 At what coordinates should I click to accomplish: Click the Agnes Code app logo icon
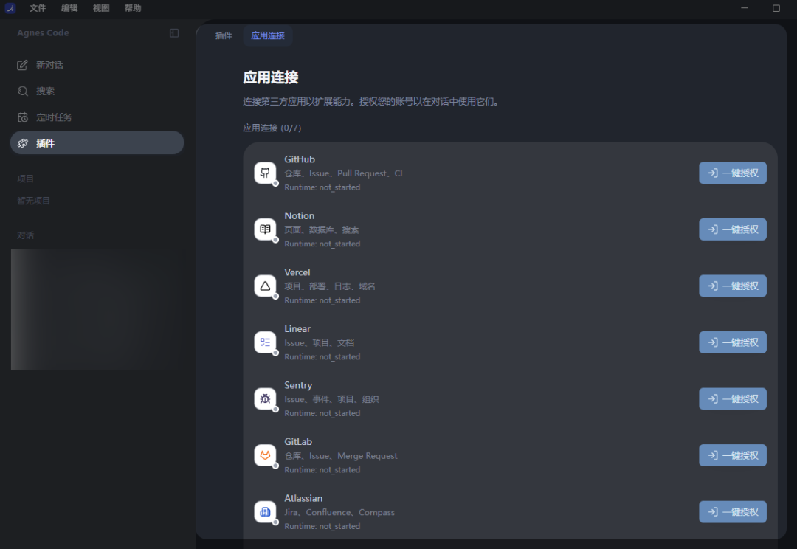10,8
